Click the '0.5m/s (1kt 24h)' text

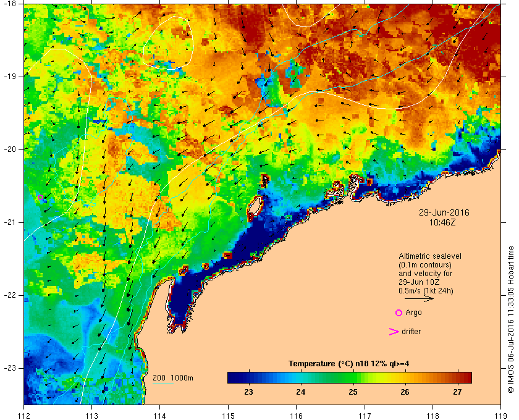coord(426,291)
